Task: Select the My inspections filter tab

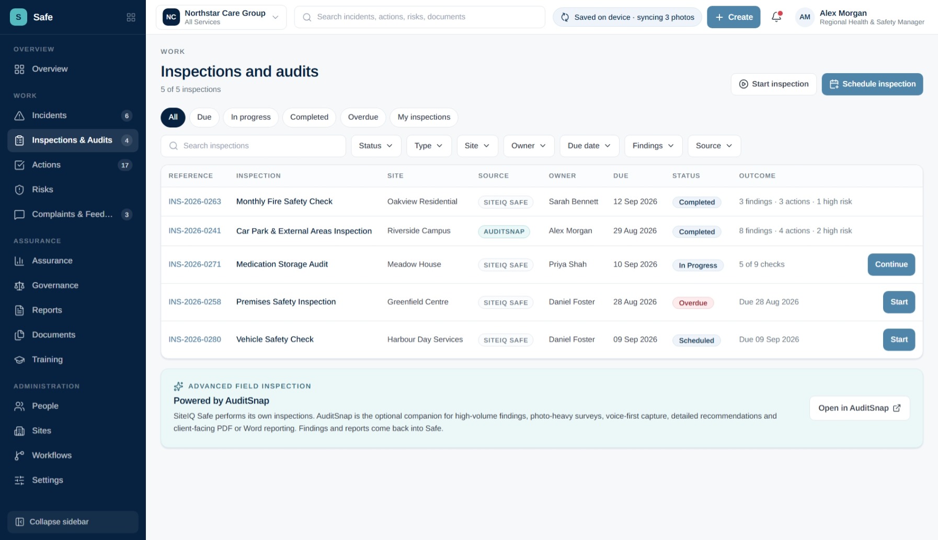Action: pyautogui.click(x=424, y=117)
